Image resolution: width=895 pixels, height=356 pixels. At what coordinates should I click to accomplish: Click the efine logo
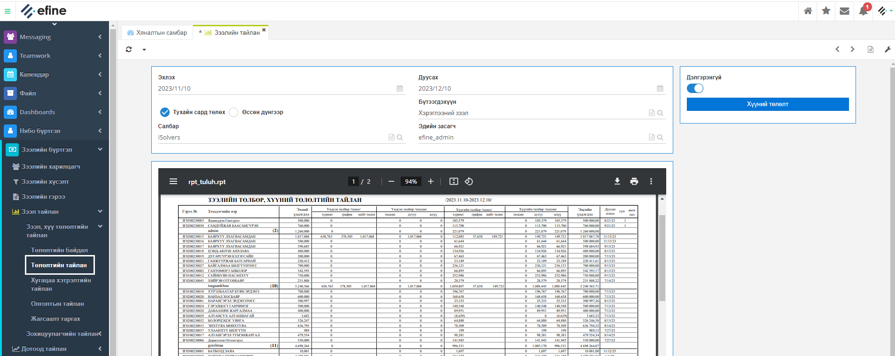tap(43, 11)
